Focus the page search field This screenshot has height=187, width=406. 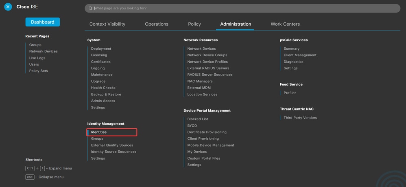click(x=242, y=8)
